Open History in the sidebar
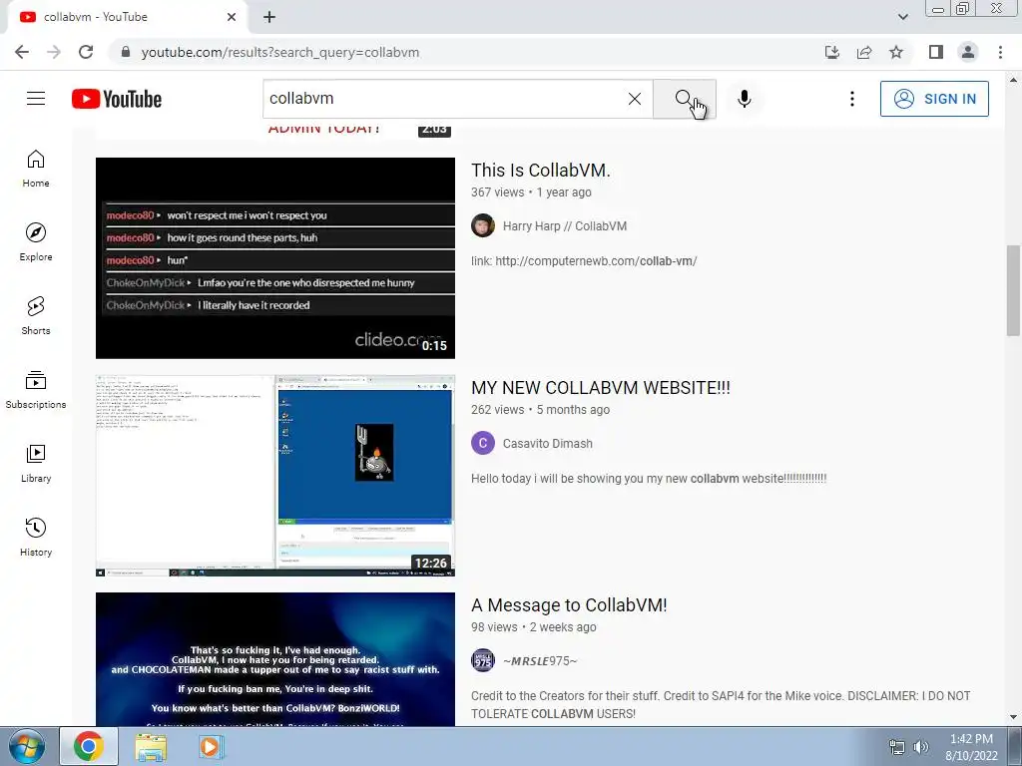The width and height of the screenshot is (1022, 766). tap(36, 538)
